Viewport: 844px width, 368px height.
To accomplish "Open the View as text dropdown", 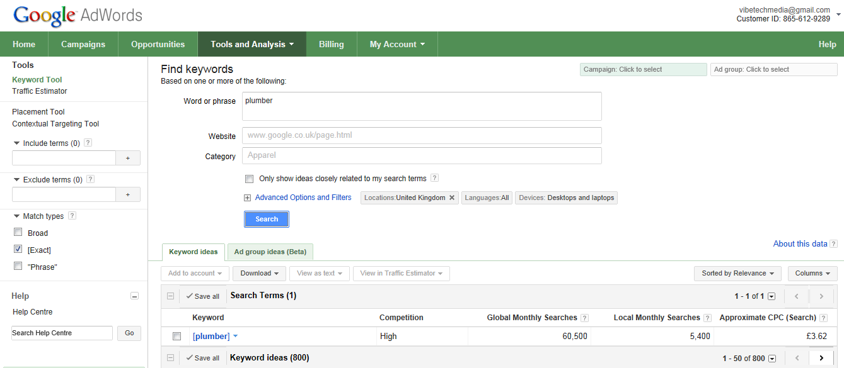I will [x=320, y=273].
